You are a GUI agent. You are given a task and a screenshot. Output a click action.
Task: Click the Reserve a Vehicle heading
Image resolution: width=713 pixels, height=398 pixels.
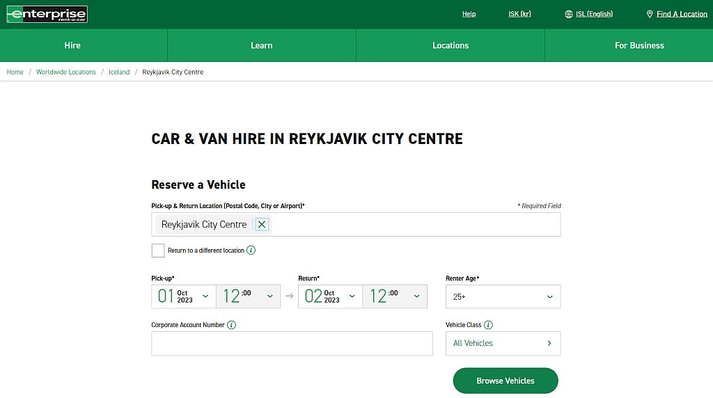click(x=198, y=184)
